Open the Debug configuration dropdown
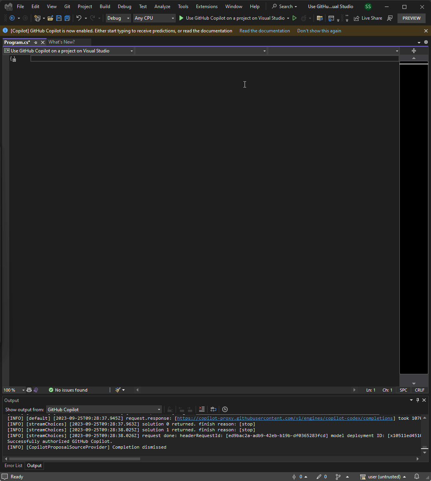This screenshot has width=431, height=481. coord(118,18)
